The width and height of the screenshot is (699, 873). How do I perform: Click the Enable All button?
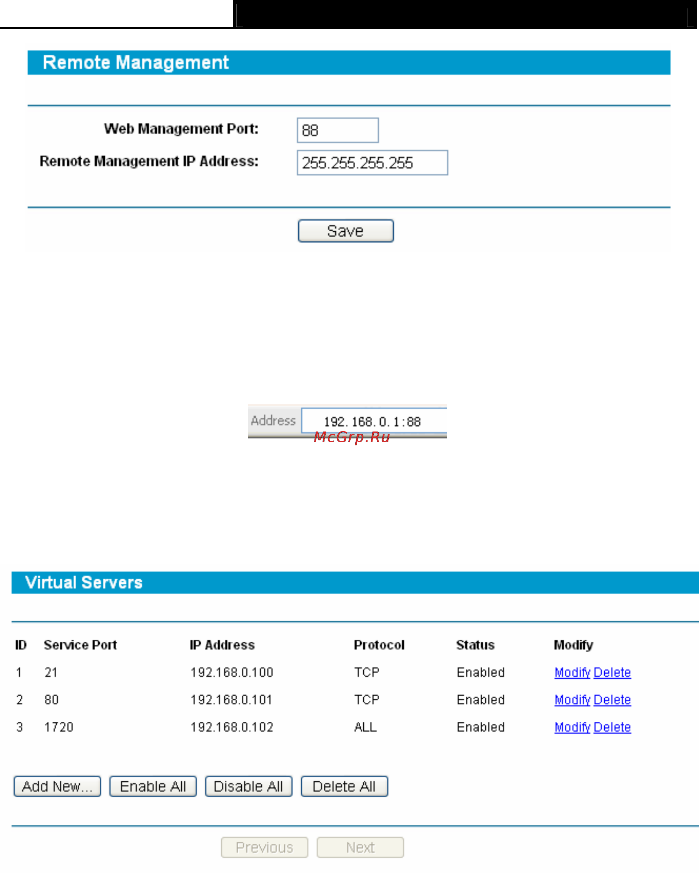(x=153, y=786)
